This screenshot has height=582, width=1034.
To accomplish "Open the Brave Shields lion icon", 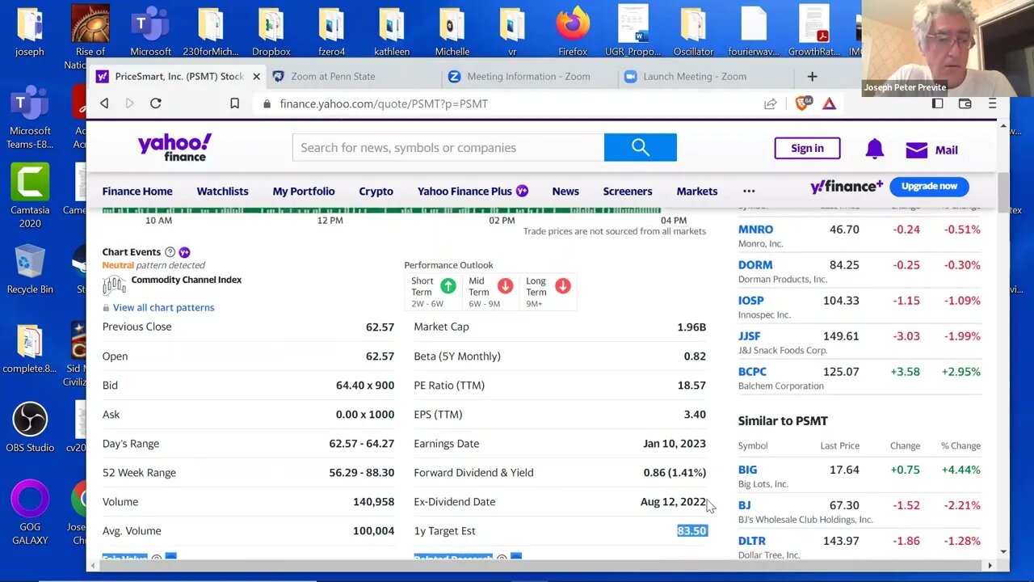I will [802, 103].
